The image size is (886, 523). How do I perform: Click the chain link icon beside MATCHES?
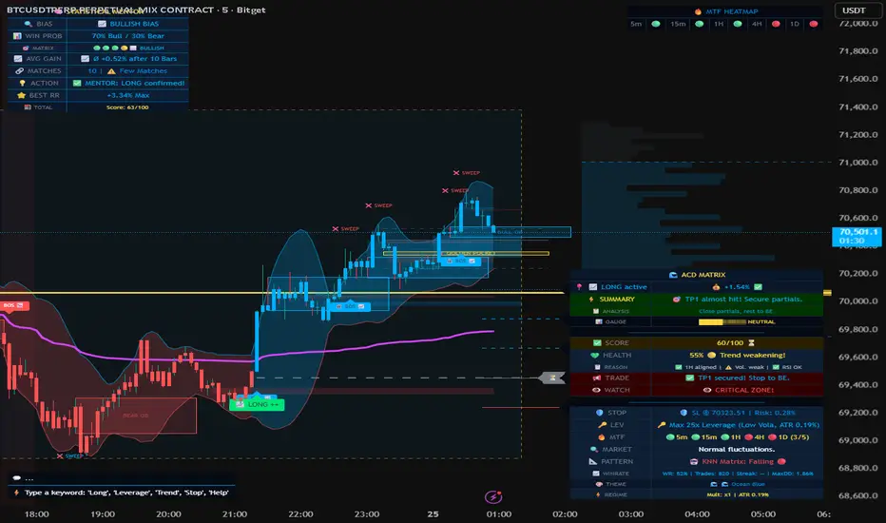pyautogui.click(x=19, y=70)
